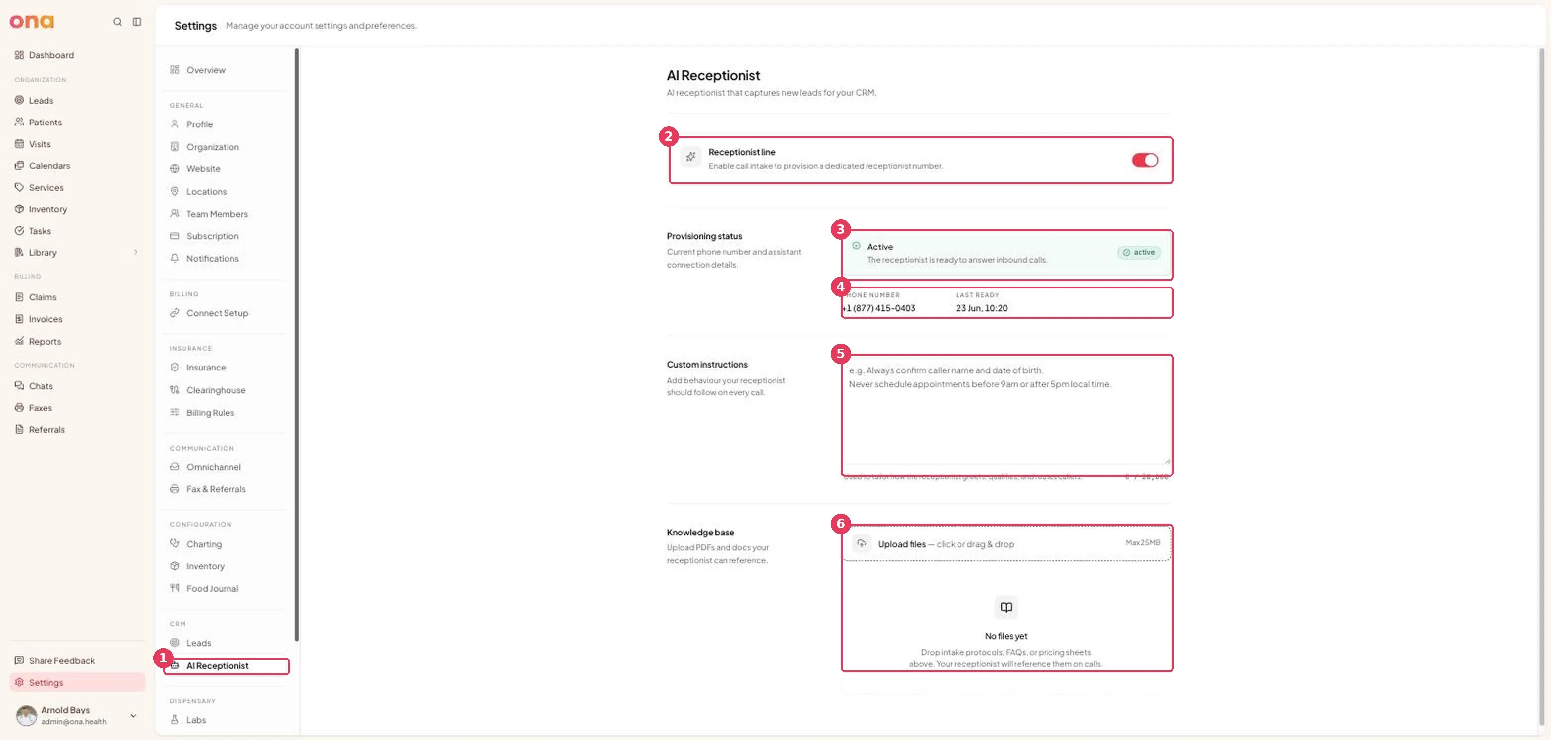Click the Receptionist line sparkle icon

[690, 157]
